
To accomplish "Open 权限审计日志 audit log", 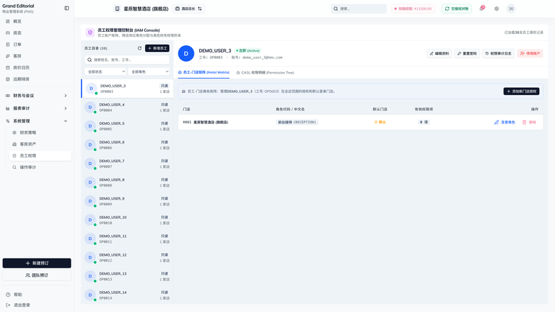I will (498, 53).
